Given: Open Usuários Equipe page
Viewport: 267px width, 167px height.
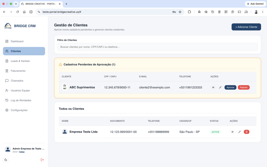Looking at the screenshot, I should 24,91.
